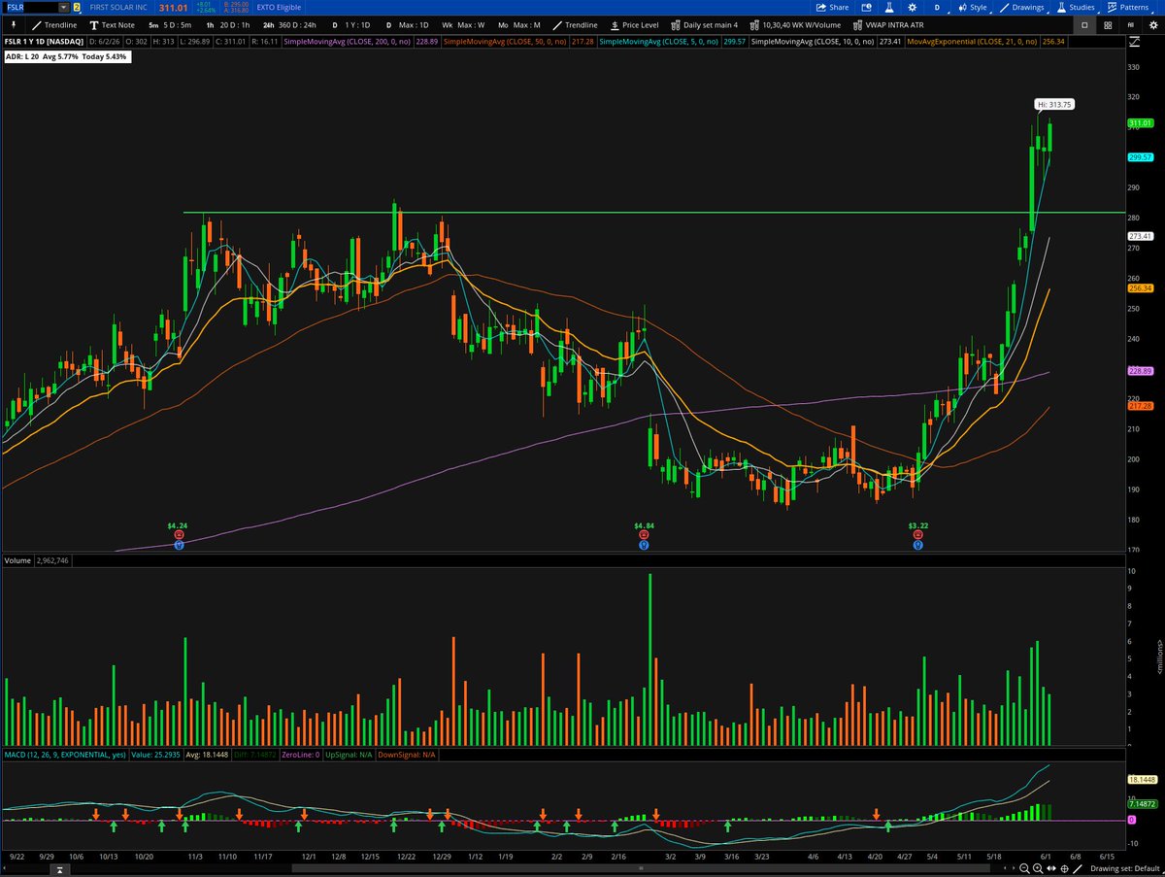Image resolution: width=1165 pixels, height=877 pixels.
Task: Open chart settings gear in top bar
Action: 912,7
